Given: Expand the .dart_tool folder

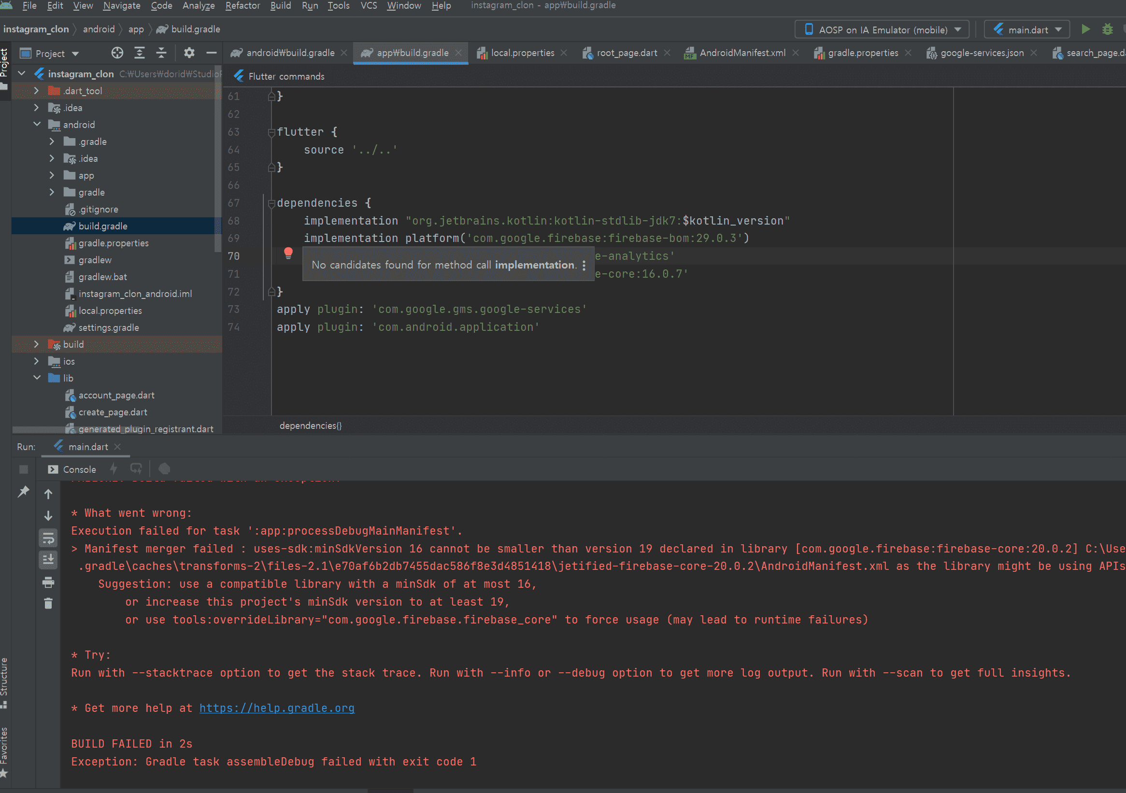Looking at the screenshot, I should click(x=36, y=91).
